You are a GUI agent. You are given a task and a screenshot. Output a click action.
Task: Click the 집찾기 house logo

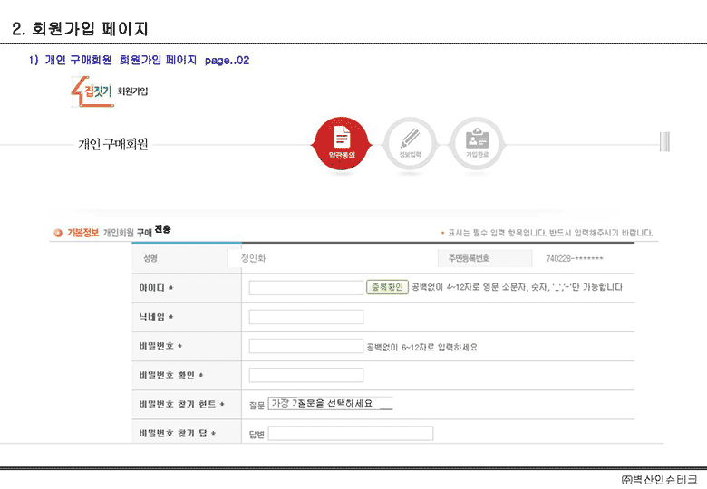click(92, 91)
